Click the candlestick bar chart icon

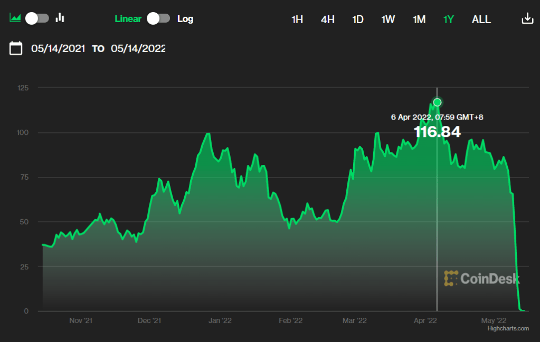(60, 18)
